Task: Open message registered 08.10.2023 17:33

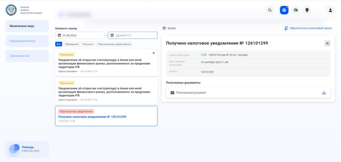Action: (106, 91)
